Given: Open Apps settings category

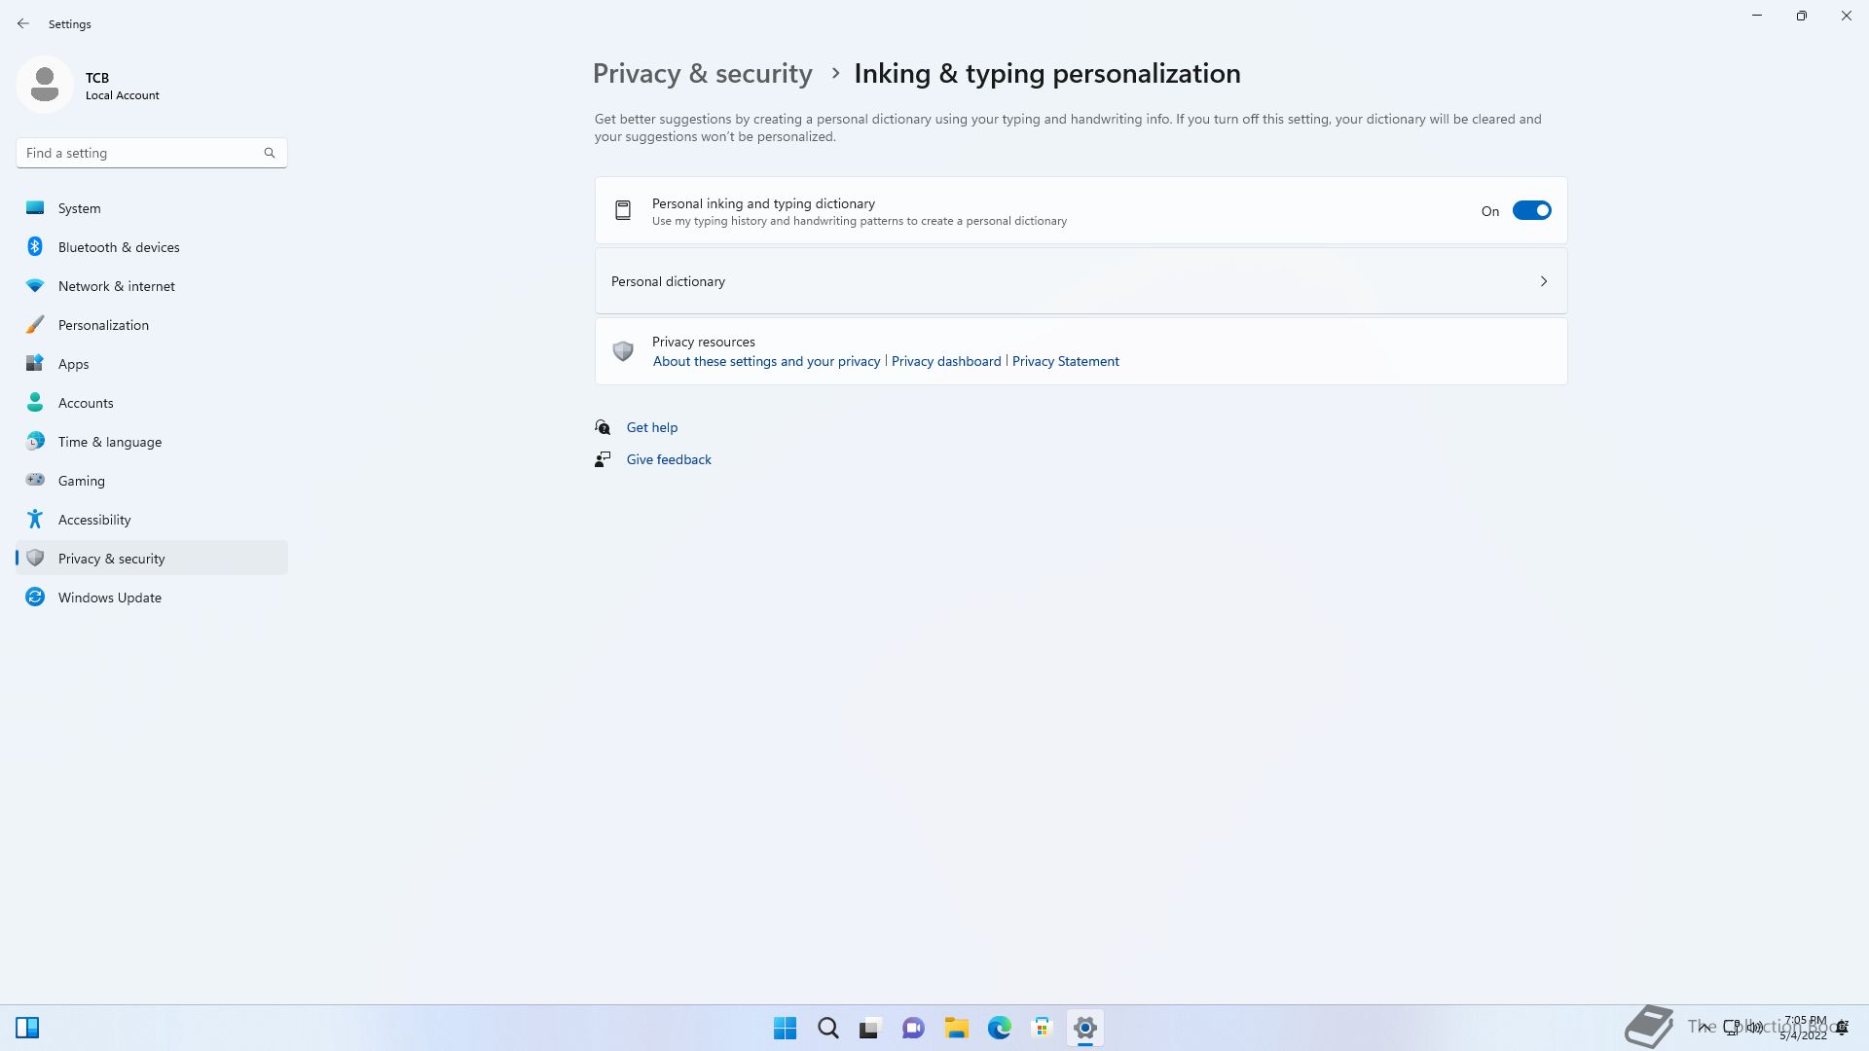Looking at the screenshot, I should coord(152,364).
